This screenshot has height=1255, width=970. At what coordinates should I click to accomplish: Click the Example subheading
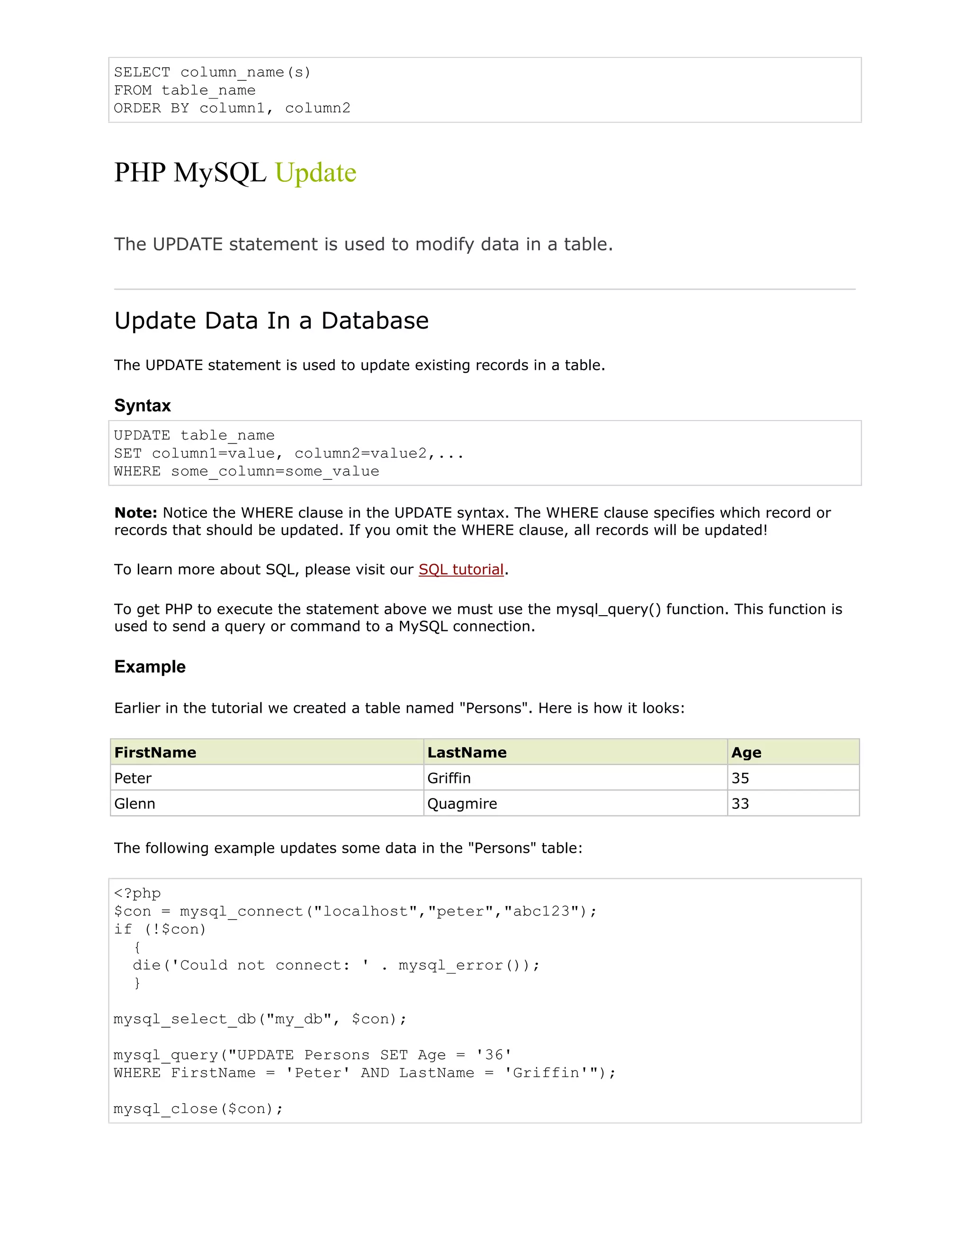coord(150,667)
